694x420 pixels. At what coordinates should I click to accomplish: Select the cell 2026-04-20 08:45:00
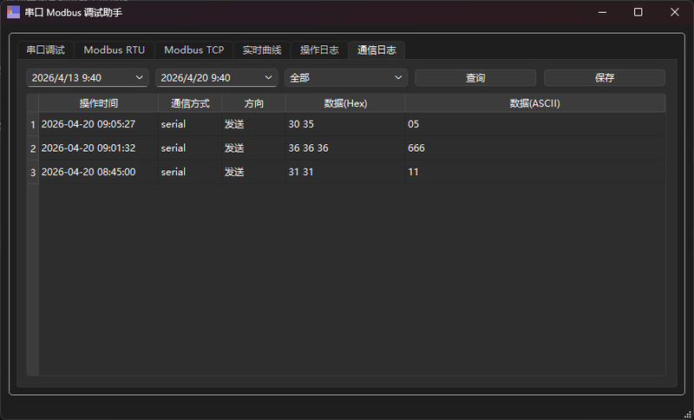[99, 172]
